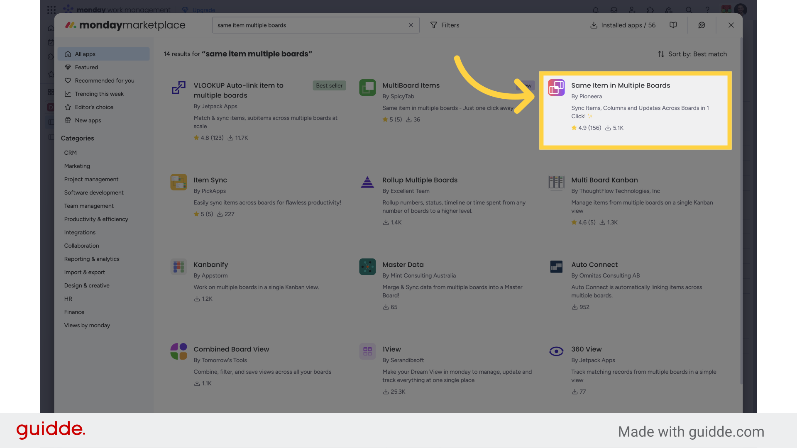Select Reporting & analytics category
The image size is (797, 448).
[x=92, y=259]
